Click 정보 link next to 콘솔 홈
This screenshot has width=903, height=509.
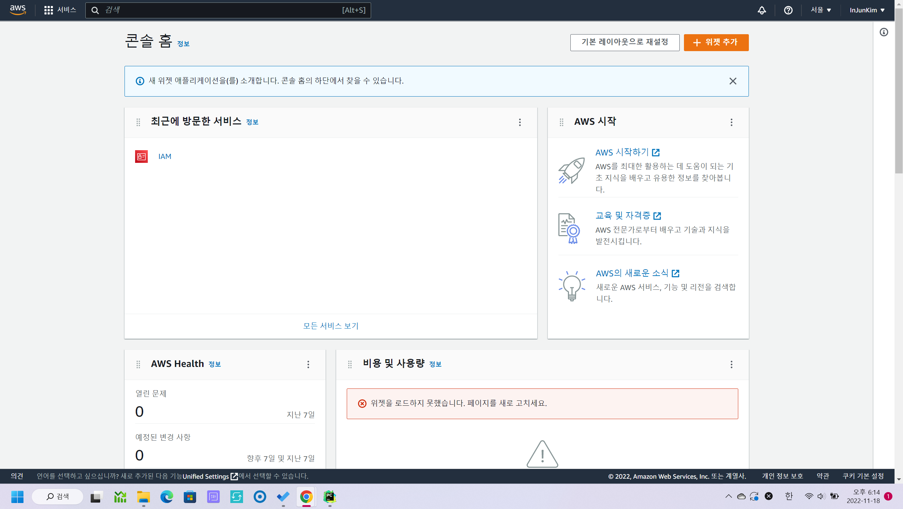pos(183,44)
